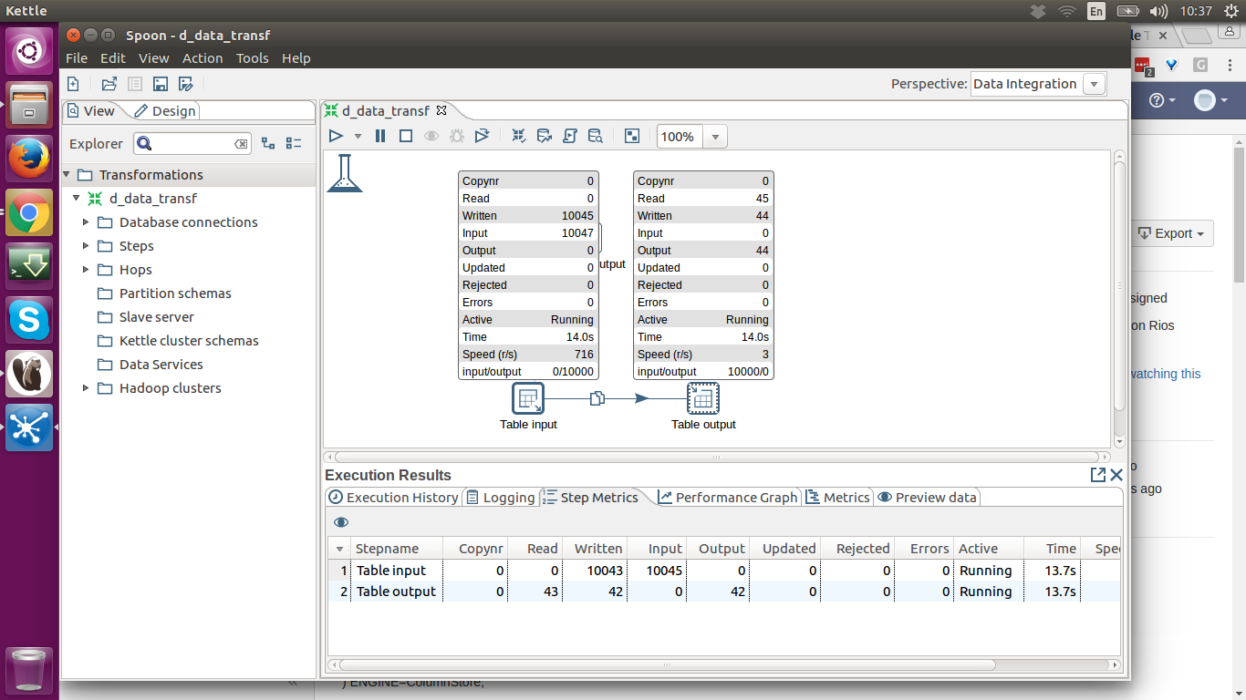This screenshot has height=700, width=1246.
Task: Click the Save file icon
Action: [x=161, y=84]
